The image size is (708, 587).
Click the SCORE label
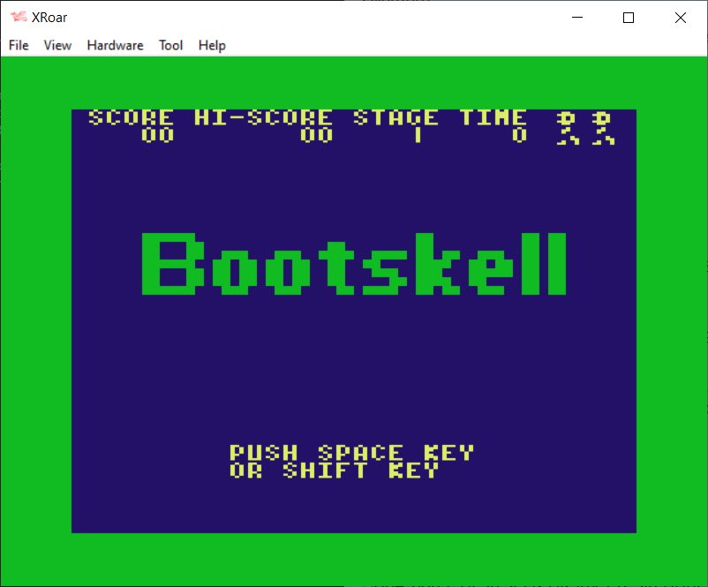tap(131, 117)
